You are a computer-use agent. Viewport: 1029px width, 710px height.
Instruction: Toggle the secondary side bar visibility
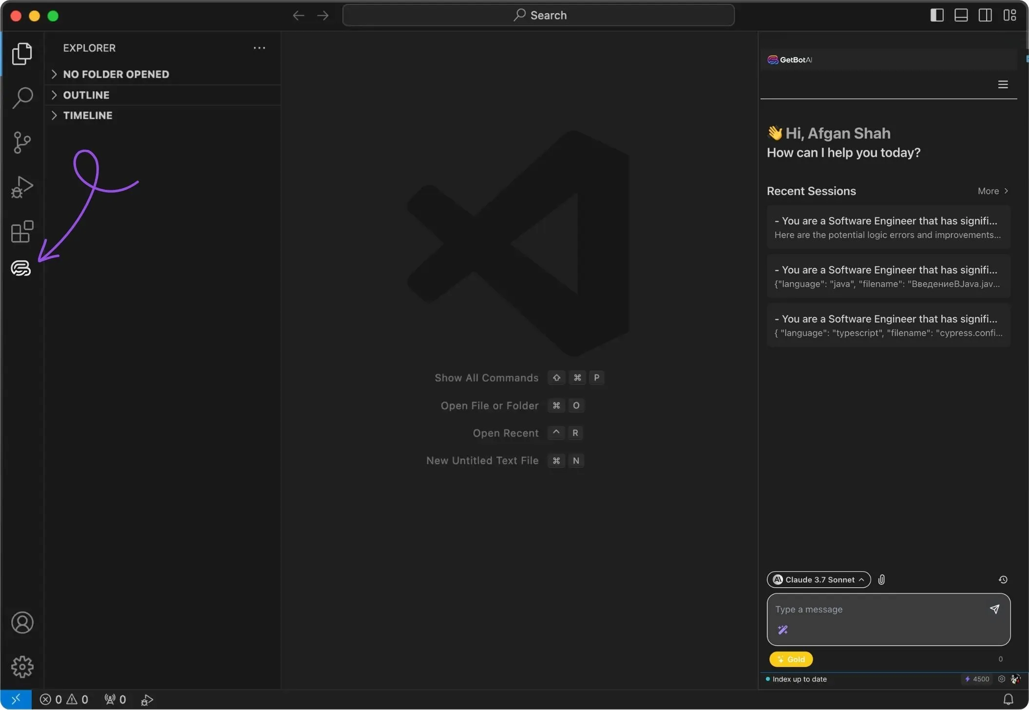tap(985, 15)
